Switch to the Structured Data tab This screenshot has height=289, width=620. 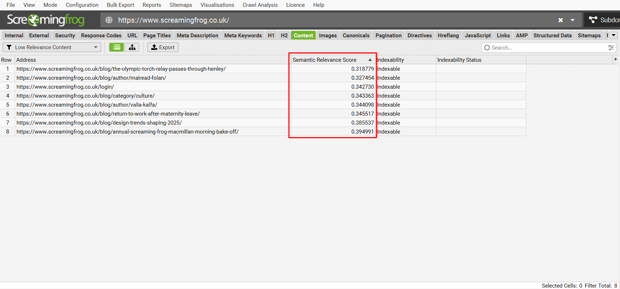552,35
